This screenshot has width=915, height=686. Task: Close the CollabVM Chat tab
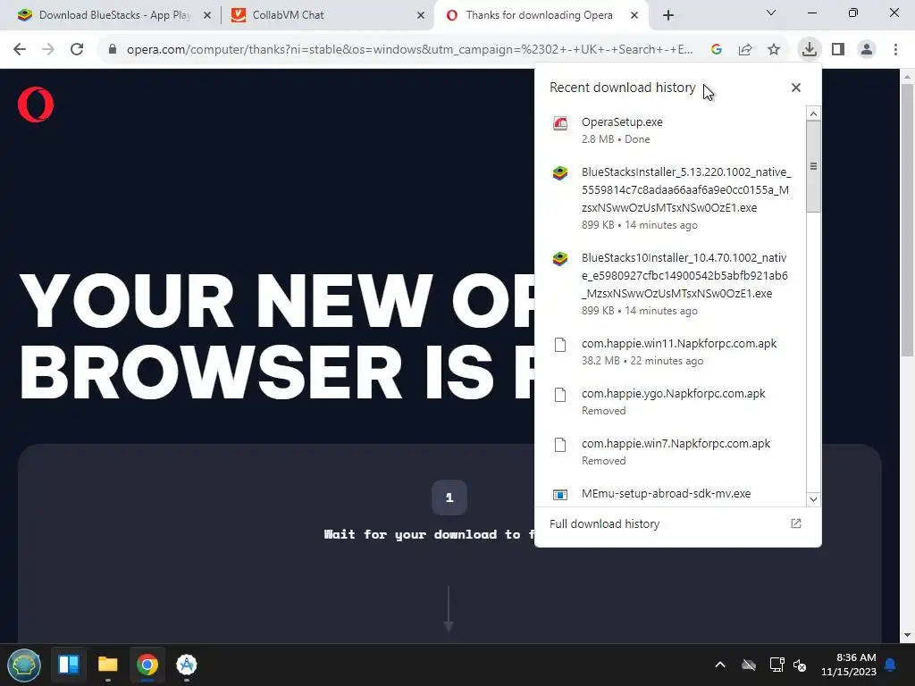421,16
